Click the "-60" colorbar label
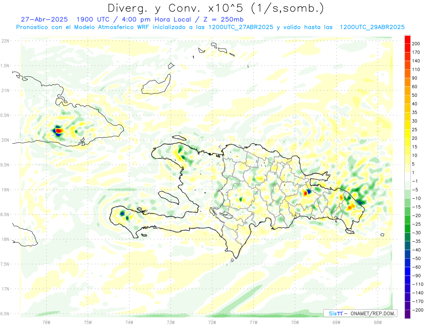 click(416, 267)
